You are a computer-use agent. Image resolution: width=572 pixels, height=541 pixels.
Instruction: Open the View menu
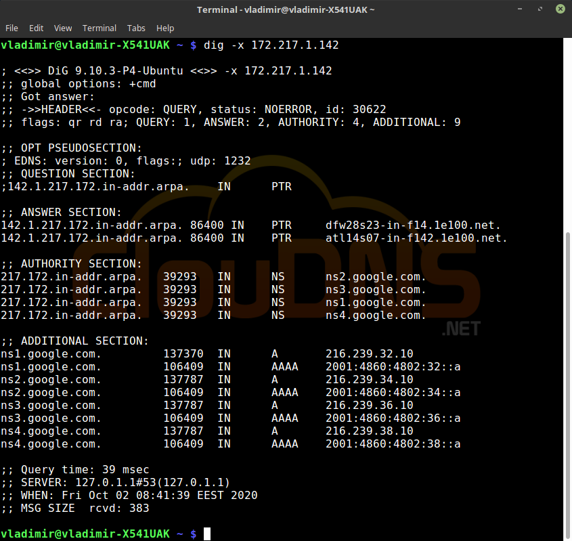[x=63, y=28]
